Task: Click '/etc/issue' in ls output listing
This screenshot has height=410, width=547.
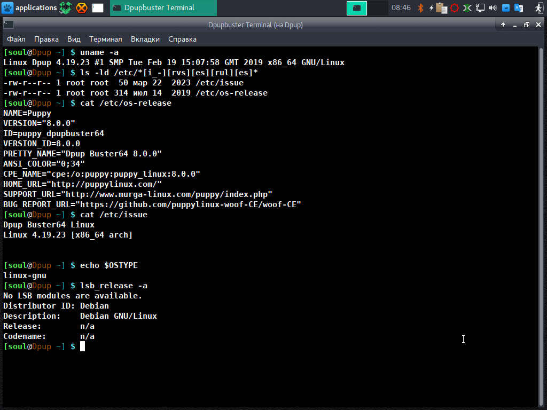Action: (220, 83)
